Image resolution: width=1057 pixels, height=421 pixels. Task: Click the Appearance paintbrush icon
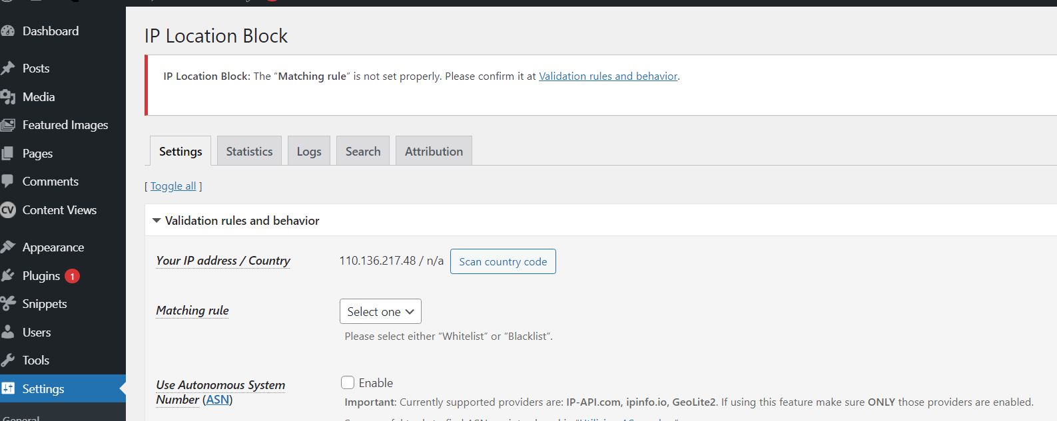(x=7, y=247)
